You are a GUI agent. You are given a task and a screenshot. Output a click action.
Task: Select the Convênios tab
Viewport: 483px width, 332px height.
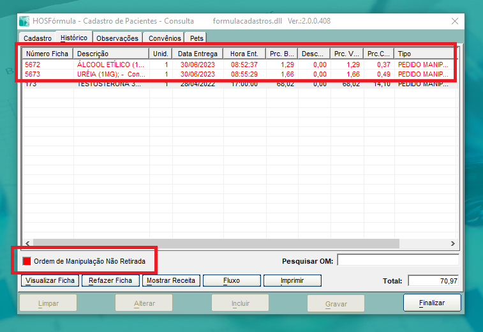point(165,38)
